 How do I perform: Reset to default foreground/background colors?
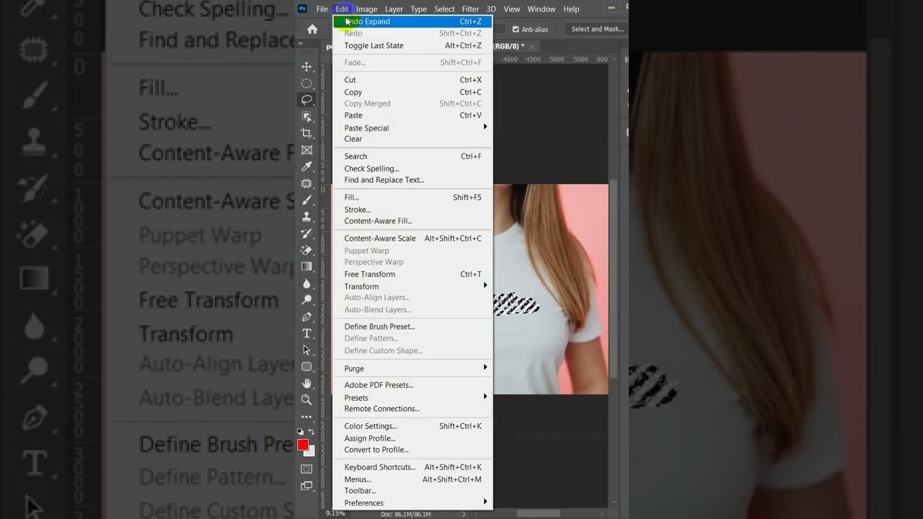coord(301,432)
